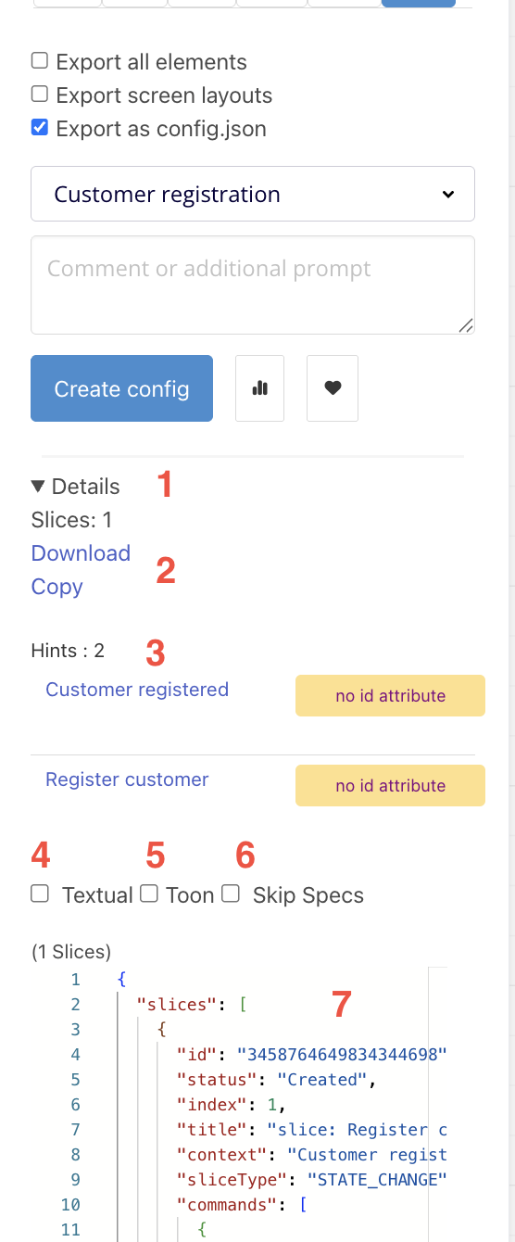Uncheck Export as config.json
This screenshot has width=515, height=1242.
[40, 128]
